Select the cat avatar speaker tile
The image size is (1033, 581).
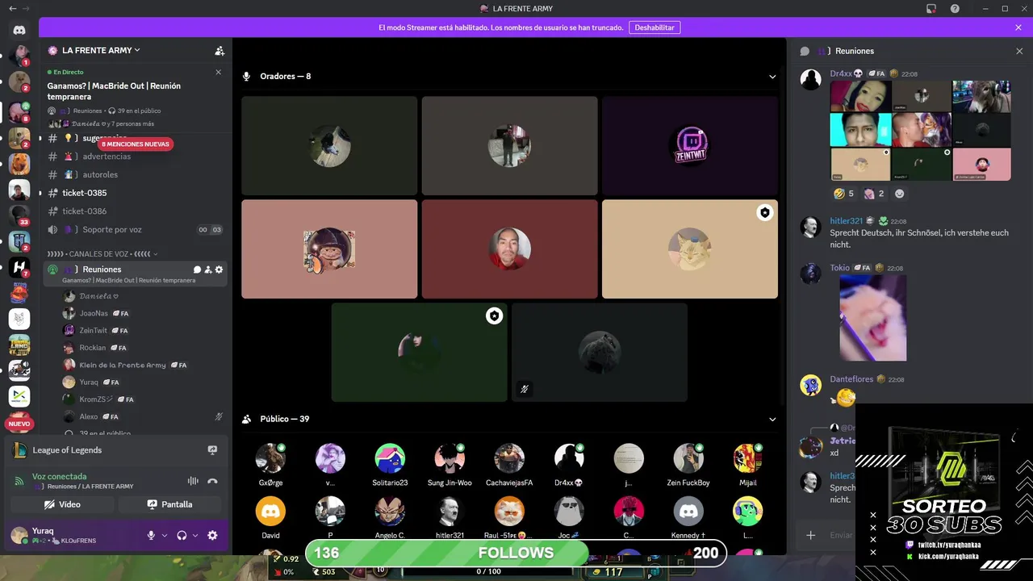690,249
